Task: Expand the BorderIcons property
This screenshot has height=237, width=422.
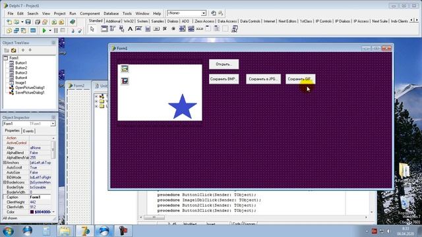Action: (5, 182)
